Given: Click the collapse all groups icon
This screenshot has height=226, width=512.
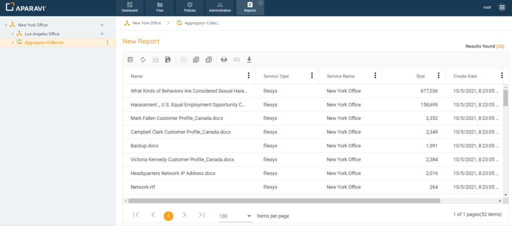Looking at the screenshot, I should (208, 60).
